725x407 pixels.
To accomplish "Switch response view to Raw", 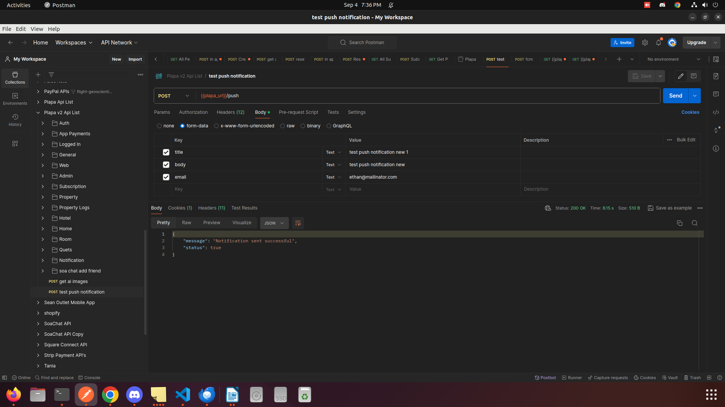I will pyautogui.click(x=187, y=223).
